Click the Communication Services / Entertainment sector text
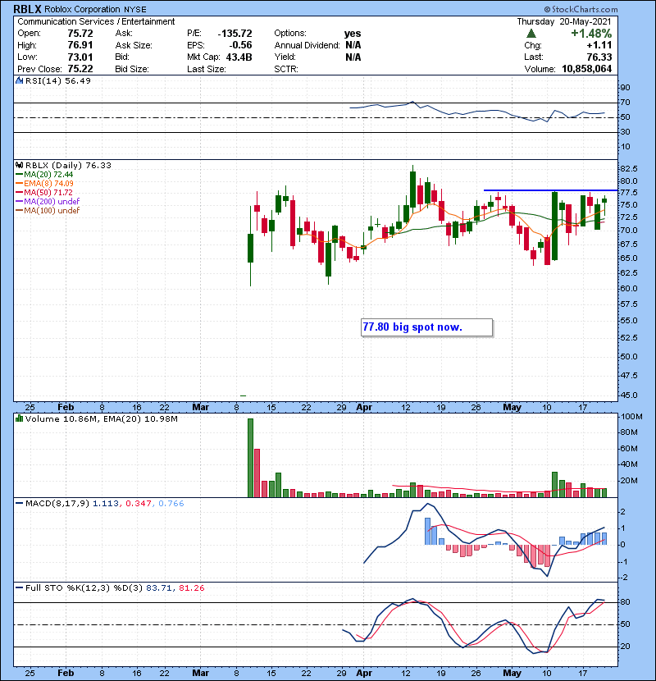656x681 pixels. (96, 21)
